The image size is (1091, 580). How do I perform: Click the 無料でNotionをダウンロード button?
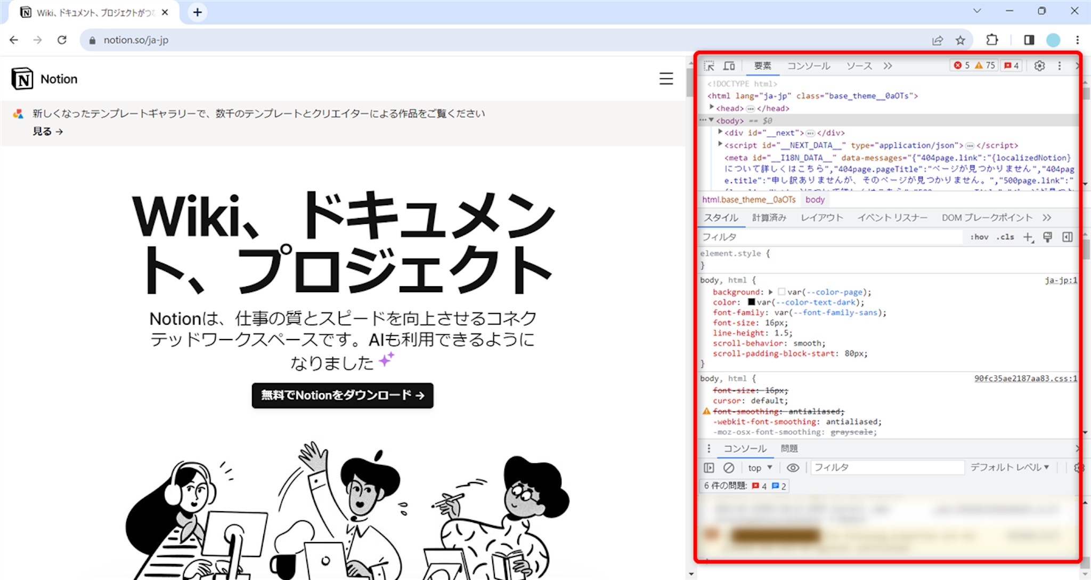[x=343, y=396]
